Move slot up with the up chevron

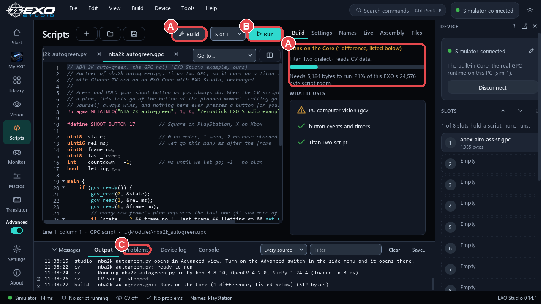click(503, 111)
